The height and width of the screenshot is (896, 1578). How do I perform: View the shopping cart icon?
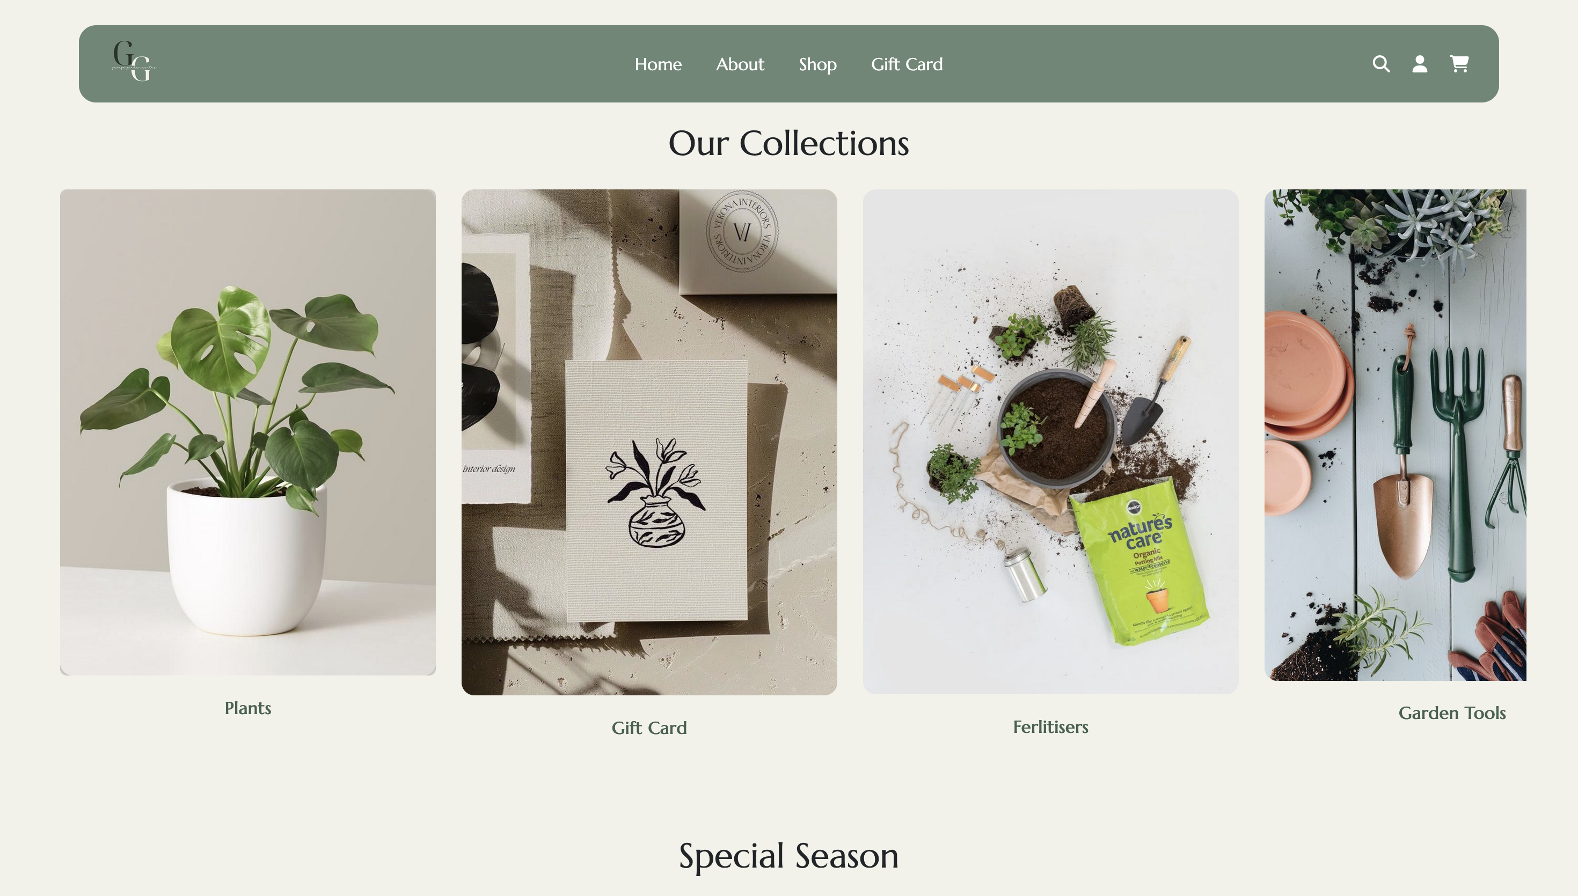[1459, 64]
